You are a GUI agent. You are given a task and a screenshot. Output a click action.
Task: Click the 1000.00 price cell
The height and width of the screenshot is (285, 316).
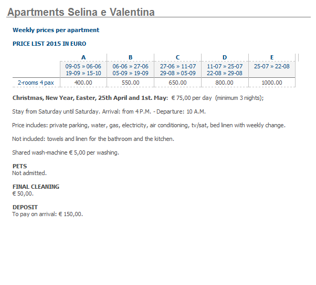pyautogui.click(x=272, y=83)
